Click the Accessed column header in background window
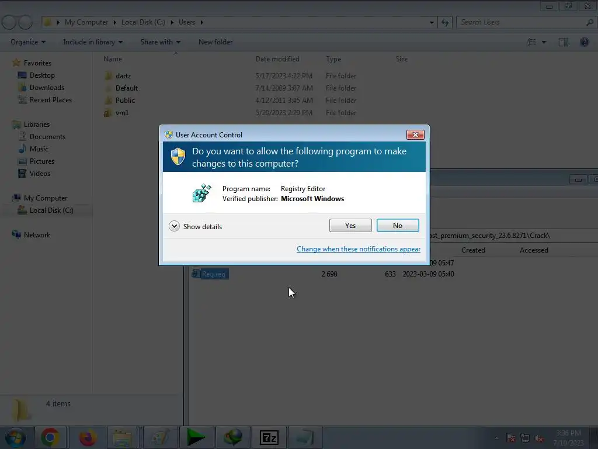The width and height of the screenshot is (598, 449). (x=534, y=250)
